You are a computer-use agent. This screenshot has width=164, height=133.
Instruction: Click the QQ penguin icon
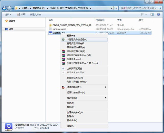pyautogui.click(x=63, y=87)
